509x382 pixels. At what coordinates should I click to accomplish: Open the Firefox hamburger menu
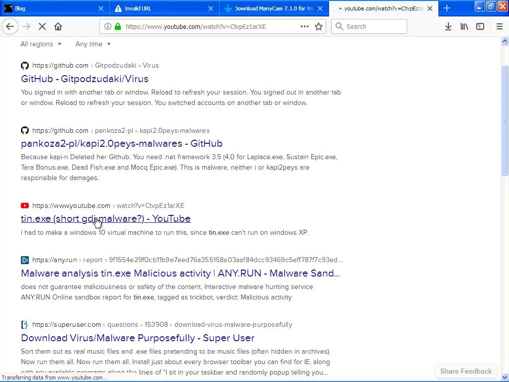[x=500, y=27]
